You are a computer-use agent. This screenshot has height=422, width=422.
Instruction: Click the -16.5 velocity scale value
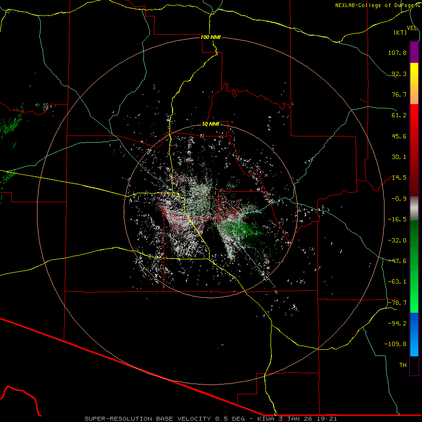click(x=397, y=219)
